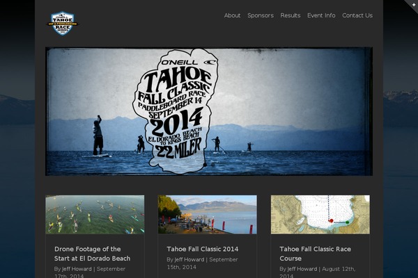Click the 'September 15th, 2014' date text
The image size is (418, 278).
pos(202,263)
